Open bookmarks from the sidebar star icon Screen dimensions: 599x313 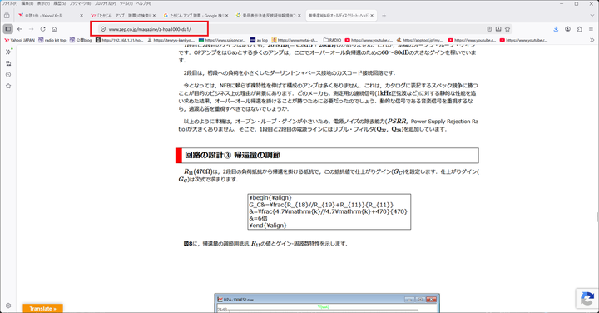pyautogui.click(x=8, y=86)
